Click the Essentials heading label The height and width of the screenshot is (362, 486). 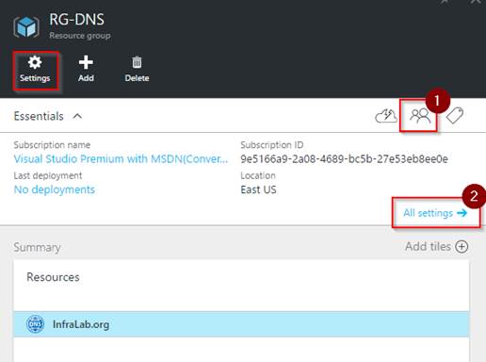[x=39, y=116]
